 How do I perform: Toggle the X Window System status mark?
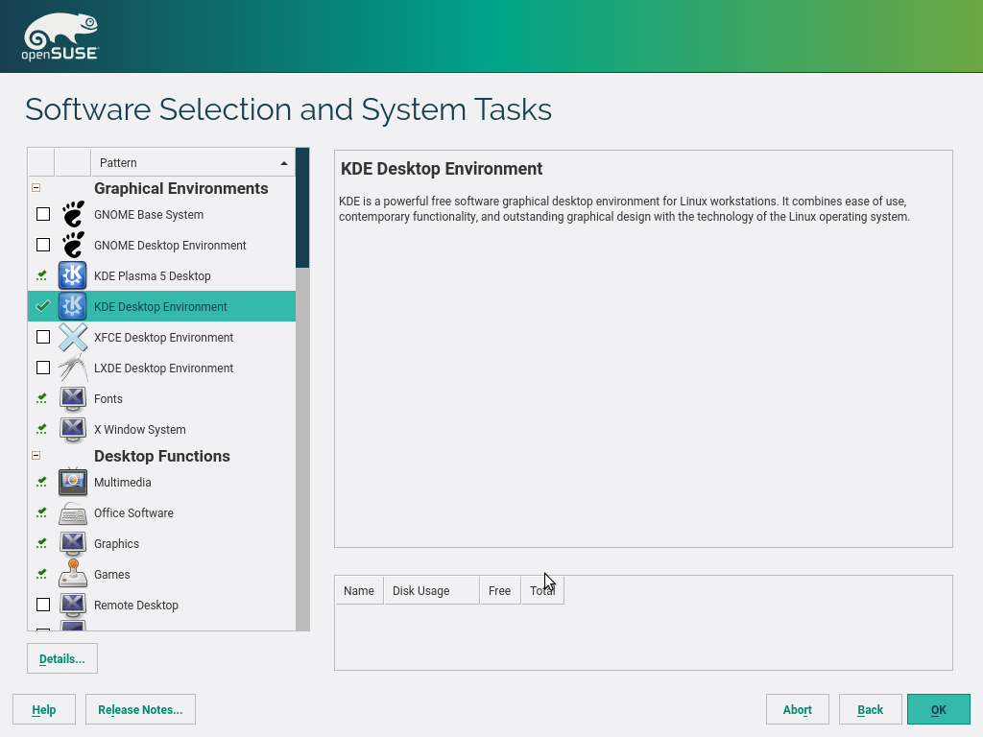point(42,429)
